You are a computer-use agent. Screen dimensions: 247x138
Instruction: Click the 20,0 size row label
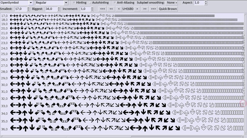(4, 29)
